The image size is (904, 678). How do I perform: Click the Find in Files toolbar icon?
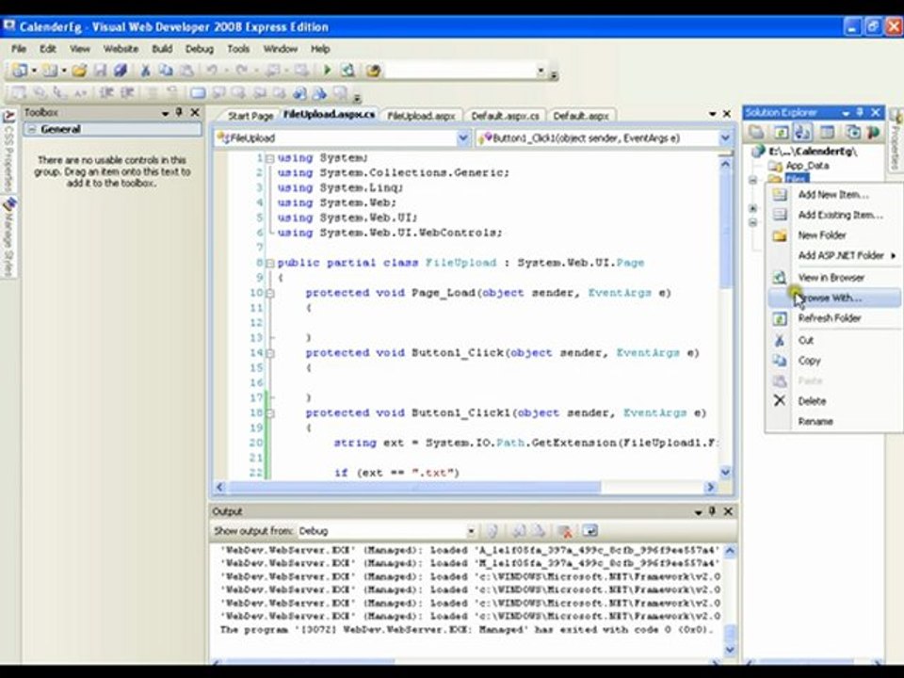click(374, 71)
